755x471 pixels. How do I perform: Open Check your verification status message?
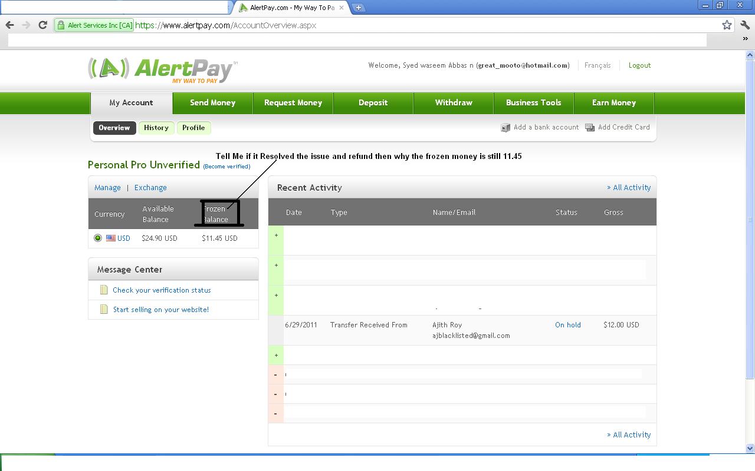(x=162, y=290)
